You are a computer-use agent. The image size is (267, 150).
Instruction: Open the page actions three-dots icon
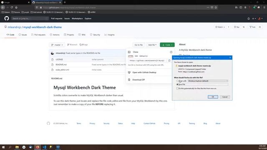click(x=208, y=7)
